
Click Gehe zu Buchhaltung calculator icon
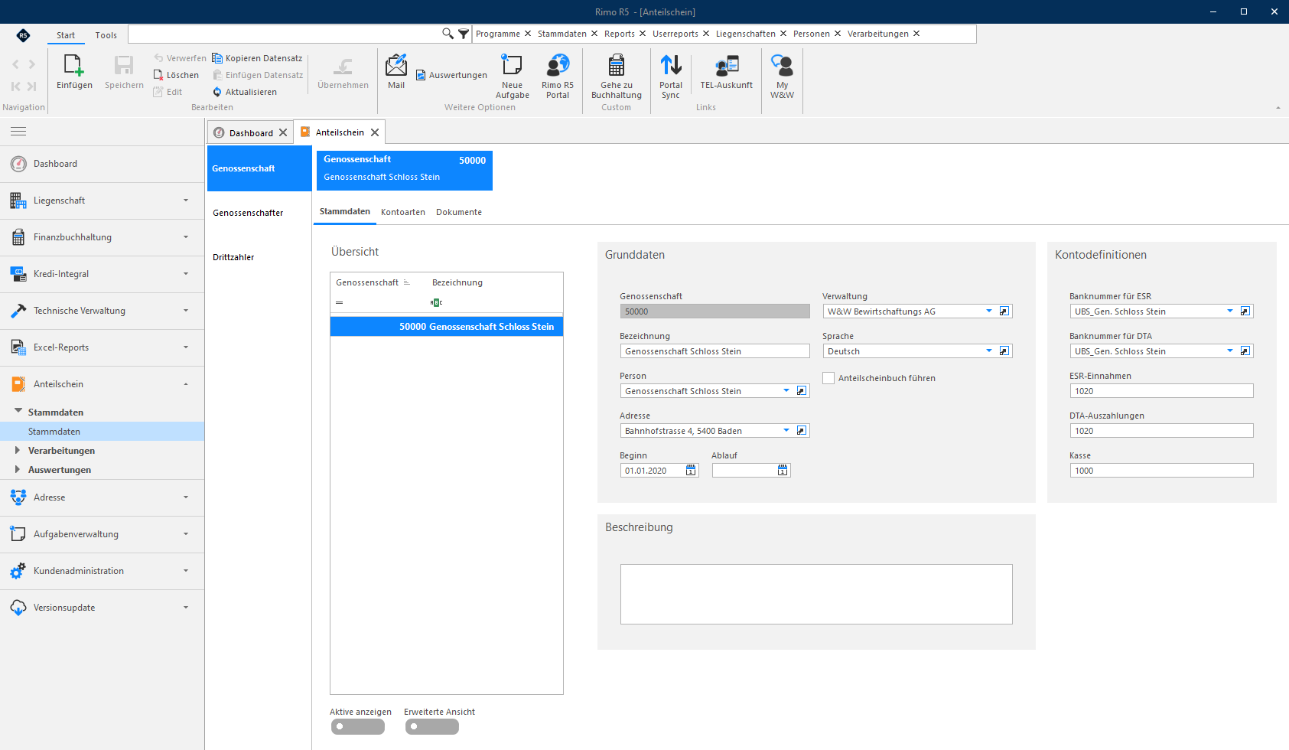[616, 65]
